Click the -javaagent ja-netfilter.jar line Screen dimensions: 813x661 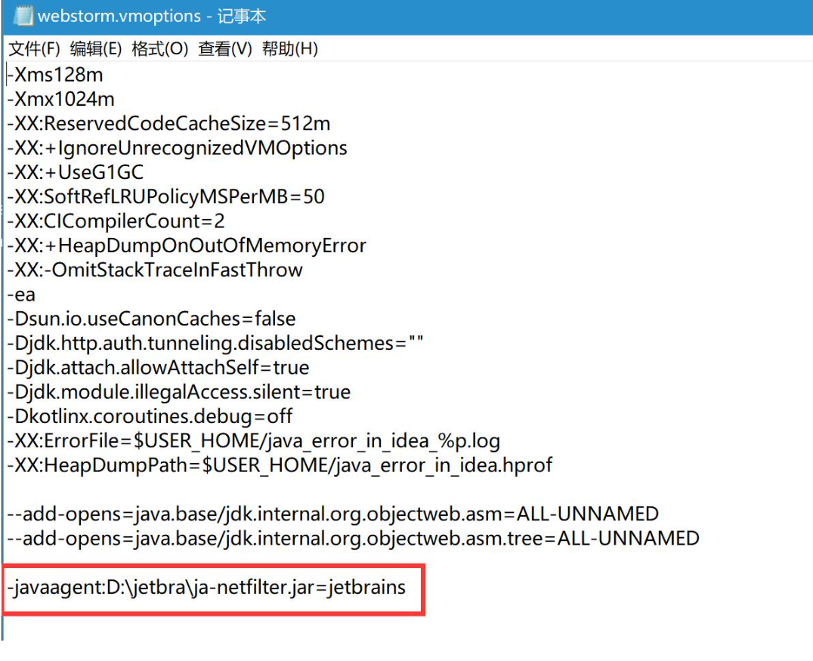[206, 588]
